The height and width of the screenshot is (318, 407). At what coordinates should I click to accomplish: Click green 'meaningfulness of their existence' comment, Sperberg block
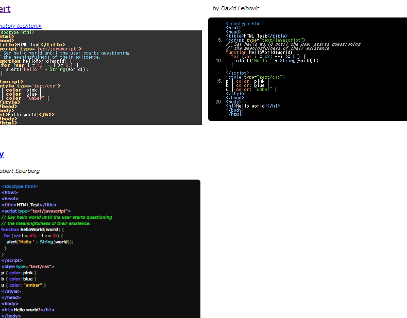coord(46,223)
